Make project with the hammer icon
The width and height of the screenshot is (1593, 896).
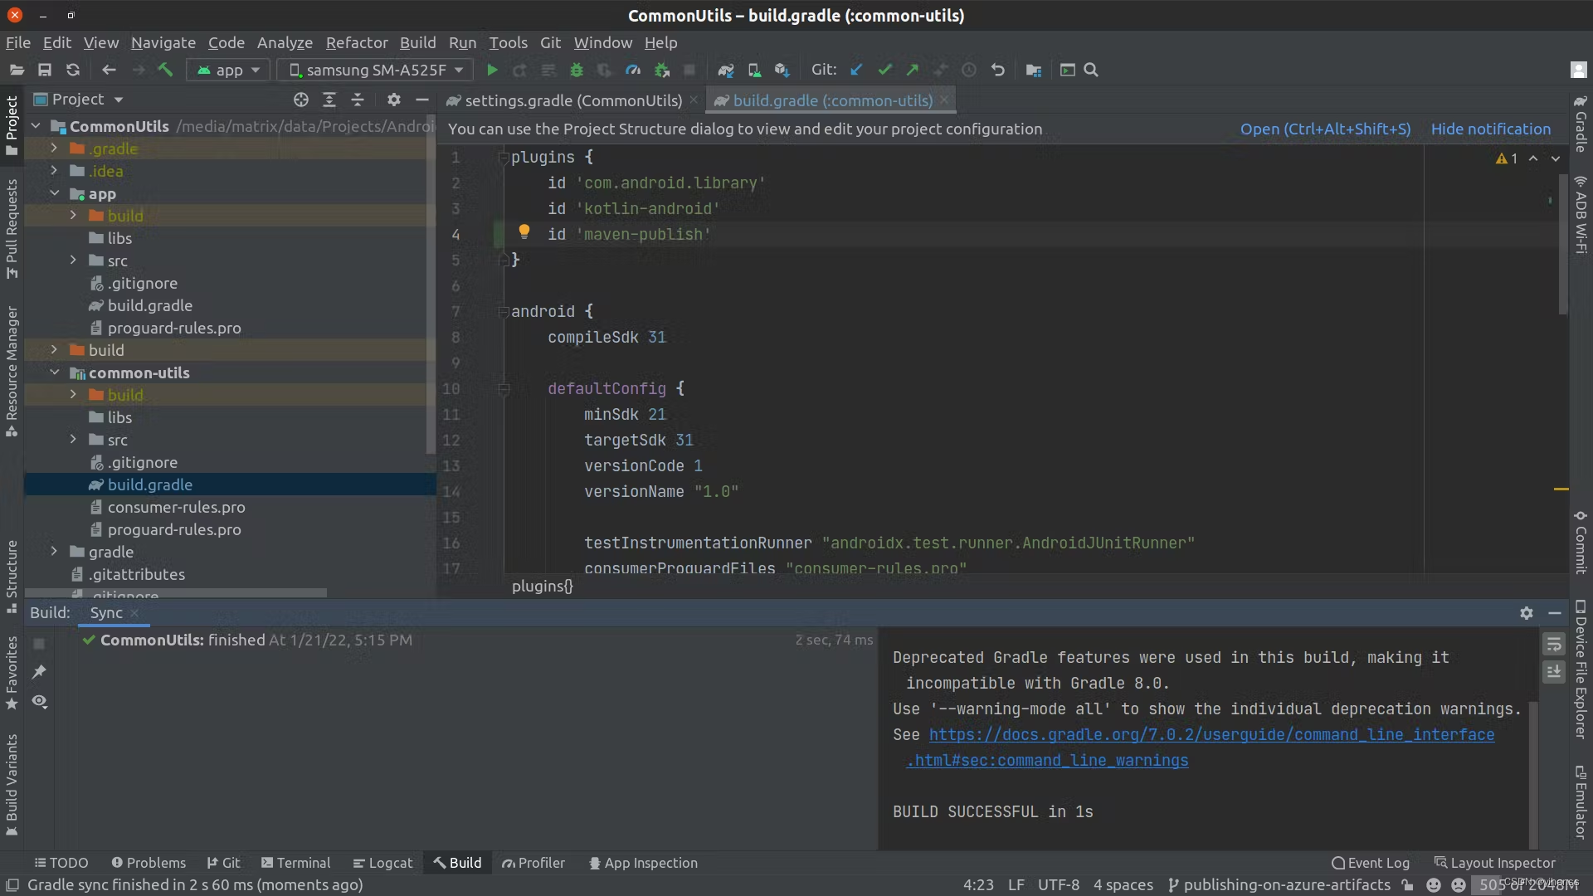click(x=165, y=71)
